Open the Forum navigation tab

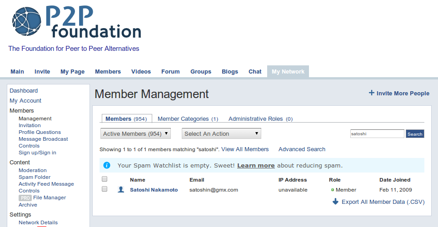pos(170,71)
